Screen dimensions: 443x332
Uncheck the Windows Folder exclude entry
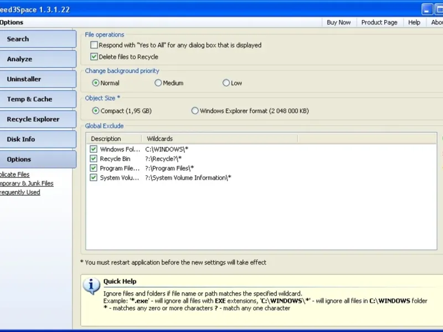click(94, 149)
